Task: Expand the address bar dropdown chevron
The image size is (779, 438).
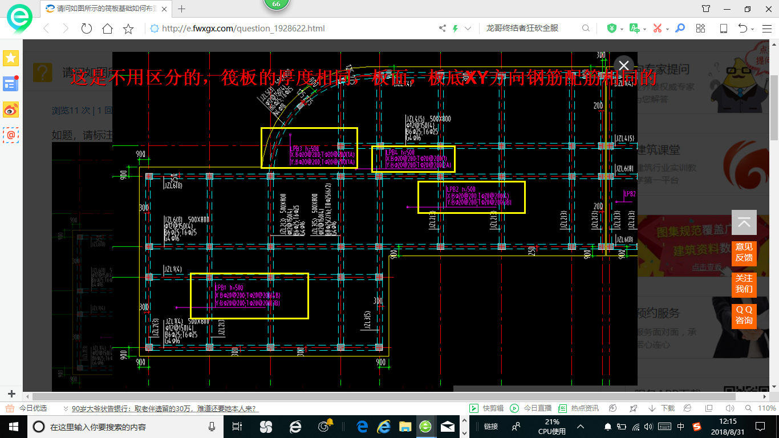Action: pos(468,29)
